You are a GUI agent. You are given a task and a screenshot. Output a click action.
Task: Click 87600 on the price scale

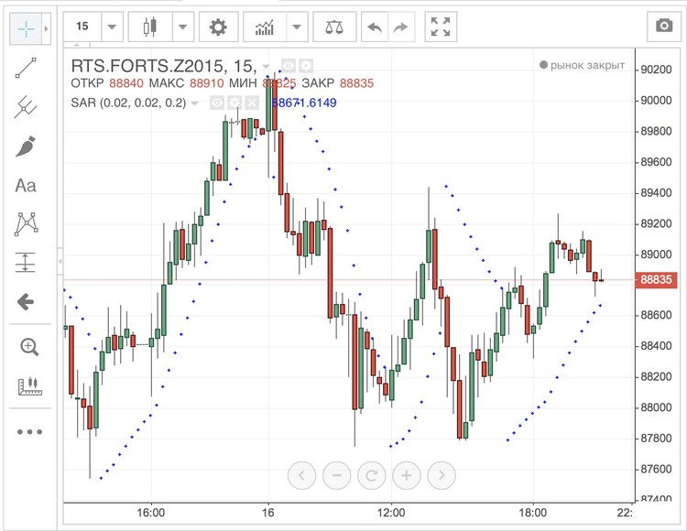pos(656,469)
